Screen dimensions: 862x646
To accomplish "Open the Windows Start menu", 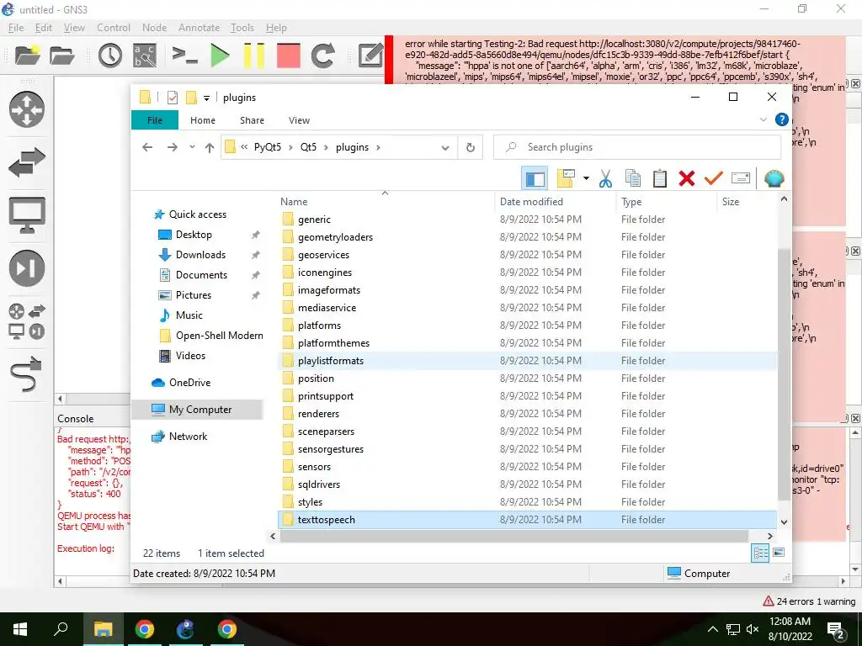I will (20, 629).
